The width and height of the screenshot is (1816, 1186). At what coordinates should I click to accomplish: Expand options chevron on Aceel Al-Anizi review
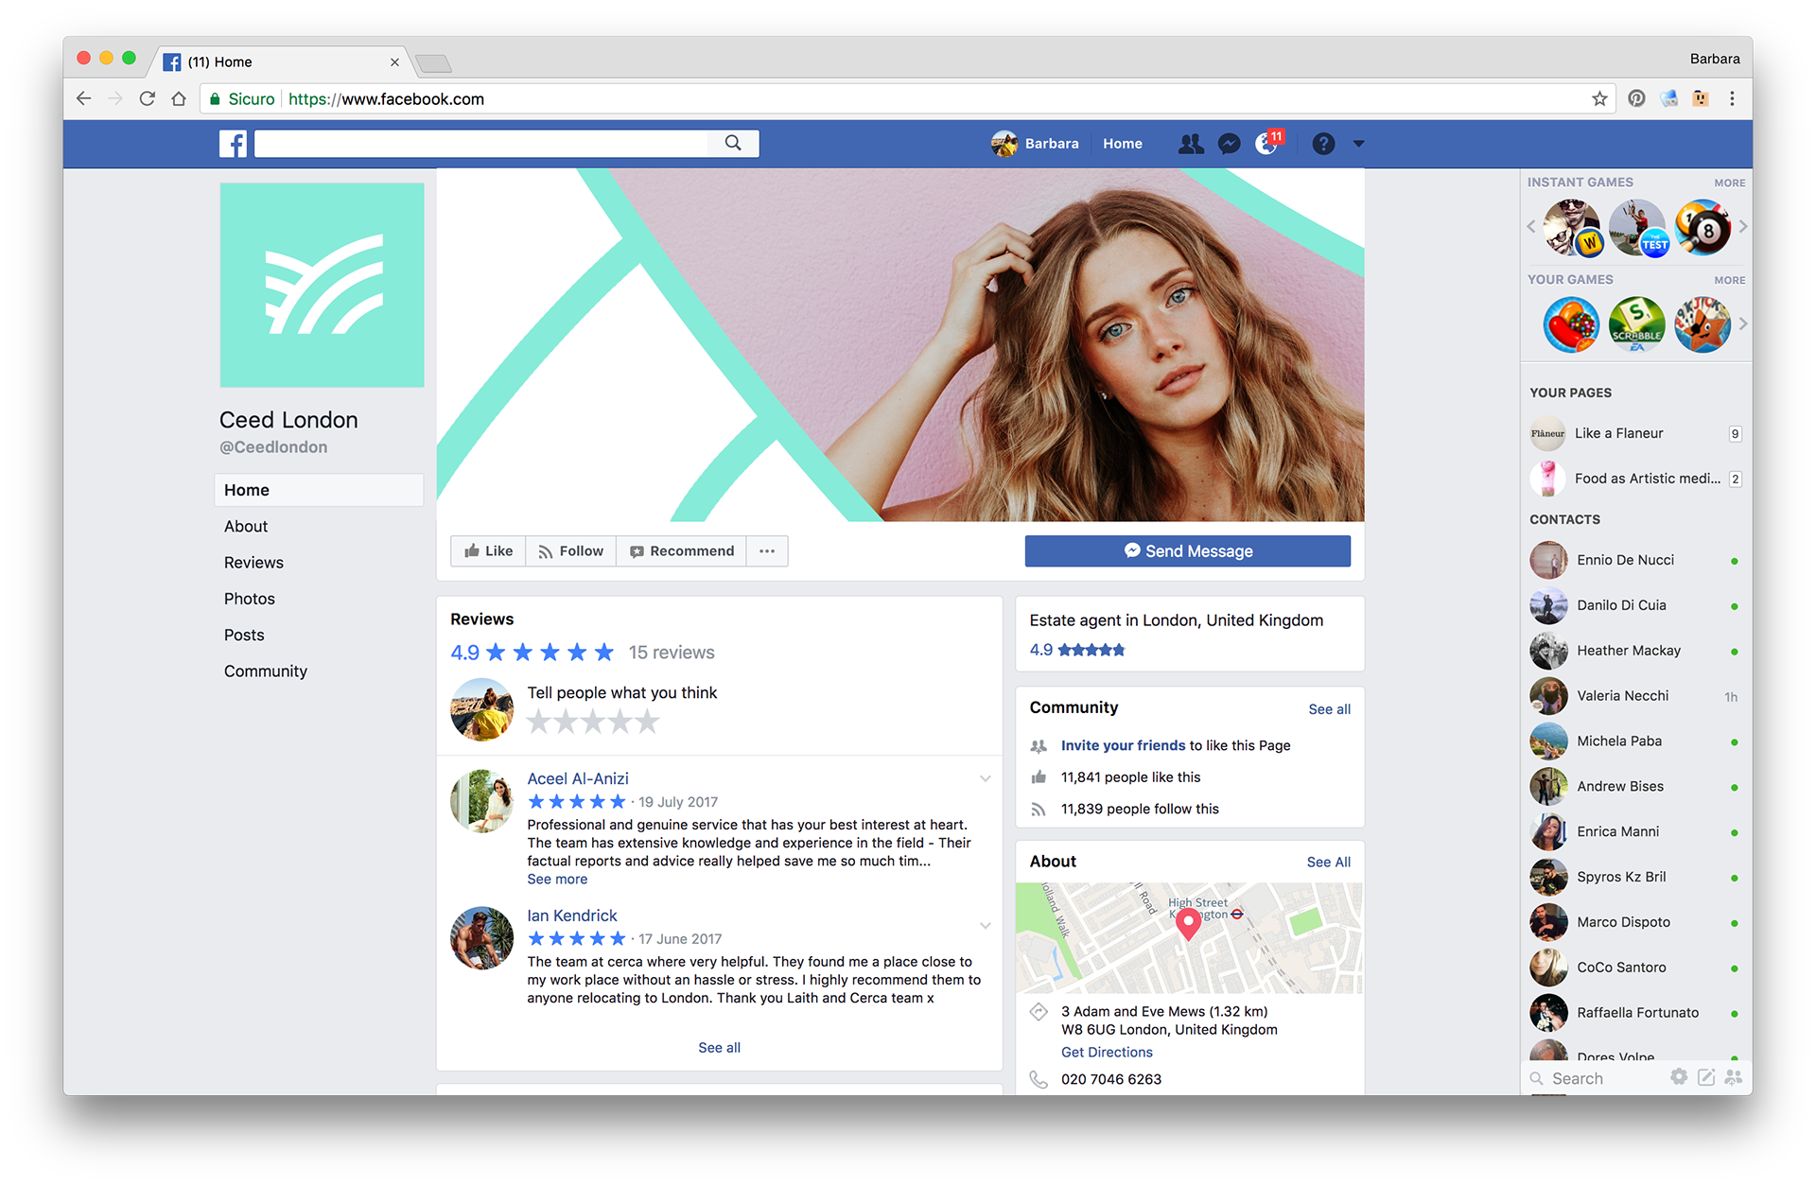coord(985,779)
